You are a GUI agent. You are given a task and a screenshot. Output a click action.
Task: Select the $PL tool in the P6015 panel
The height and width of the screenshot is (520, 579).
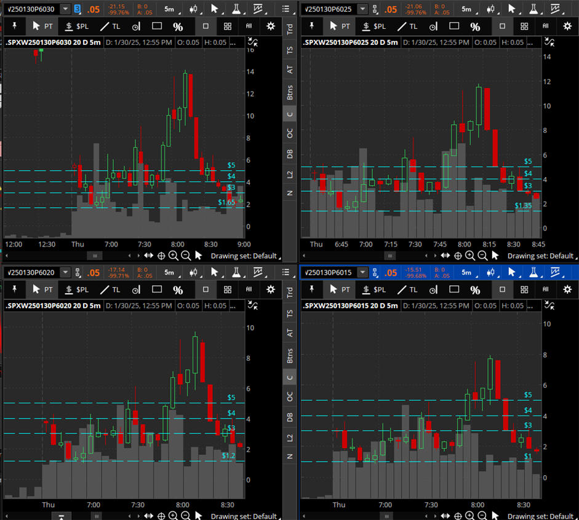[x=374, y=290]
